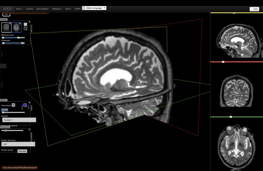
Task: Pin the Mesh 1 panel with its pin icon
Action: tap(29, 102)
